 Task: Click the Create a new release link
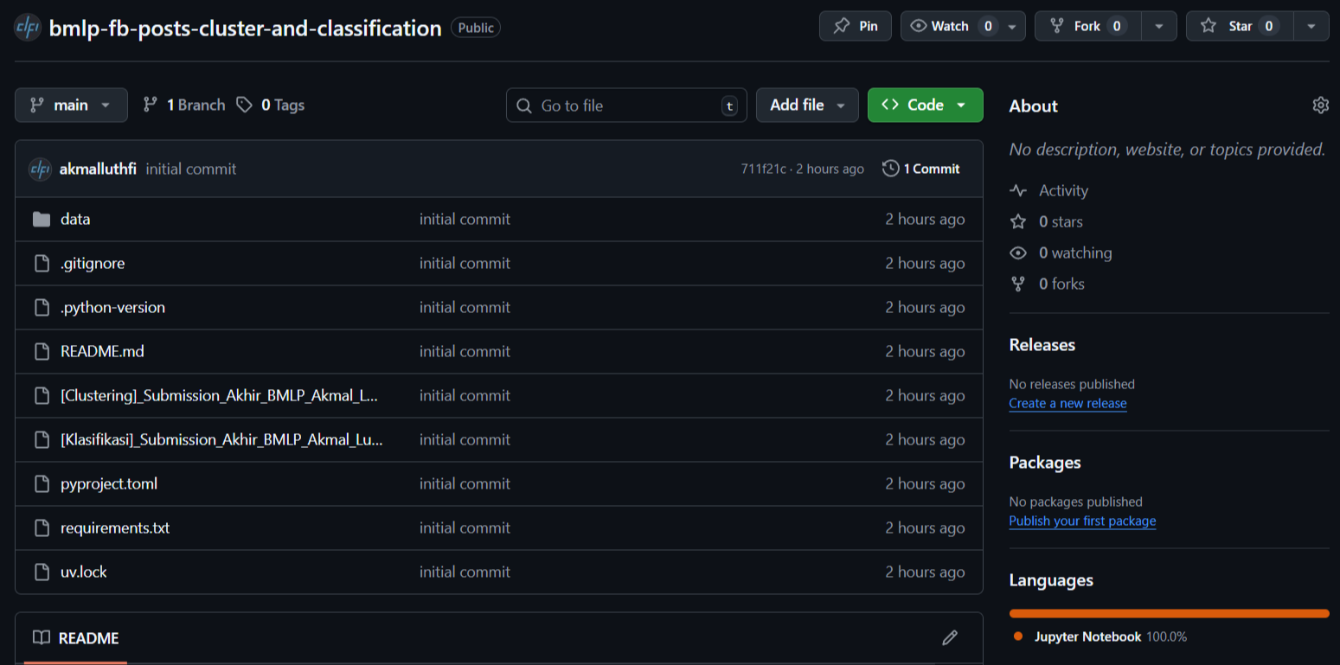[x=1068, y=403]
